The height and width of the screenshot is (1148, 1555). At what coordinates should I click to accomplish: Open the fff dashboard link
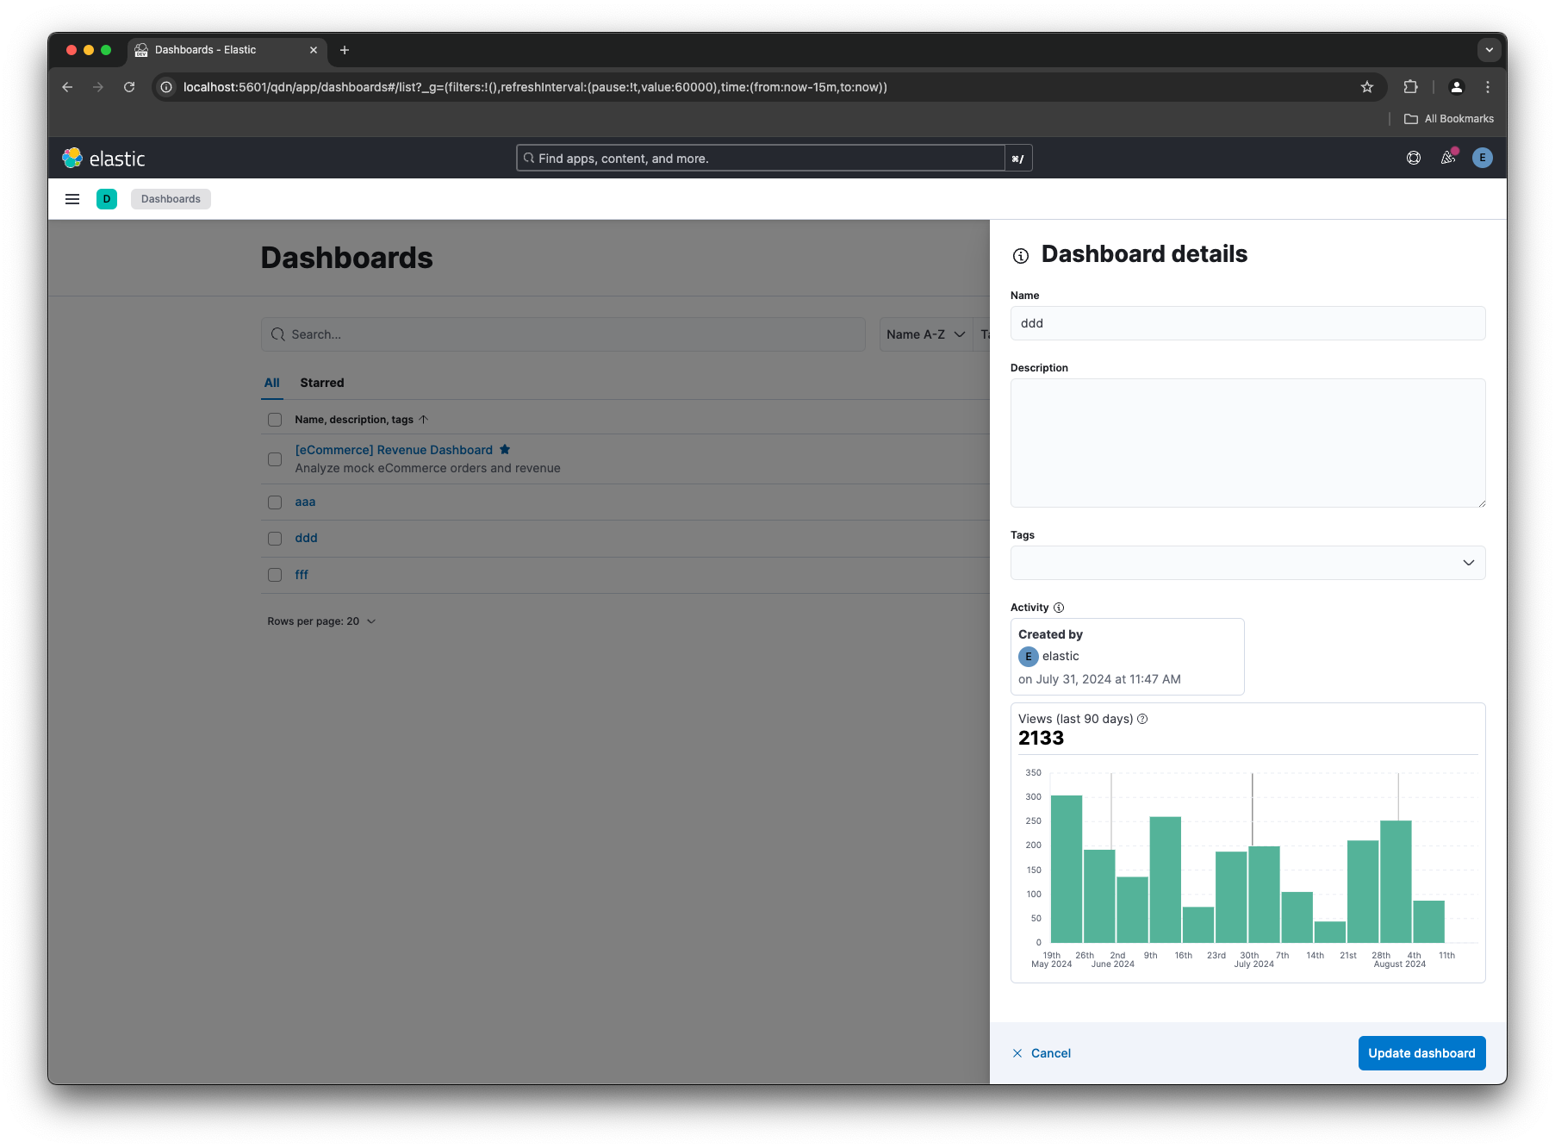(302, 575)
